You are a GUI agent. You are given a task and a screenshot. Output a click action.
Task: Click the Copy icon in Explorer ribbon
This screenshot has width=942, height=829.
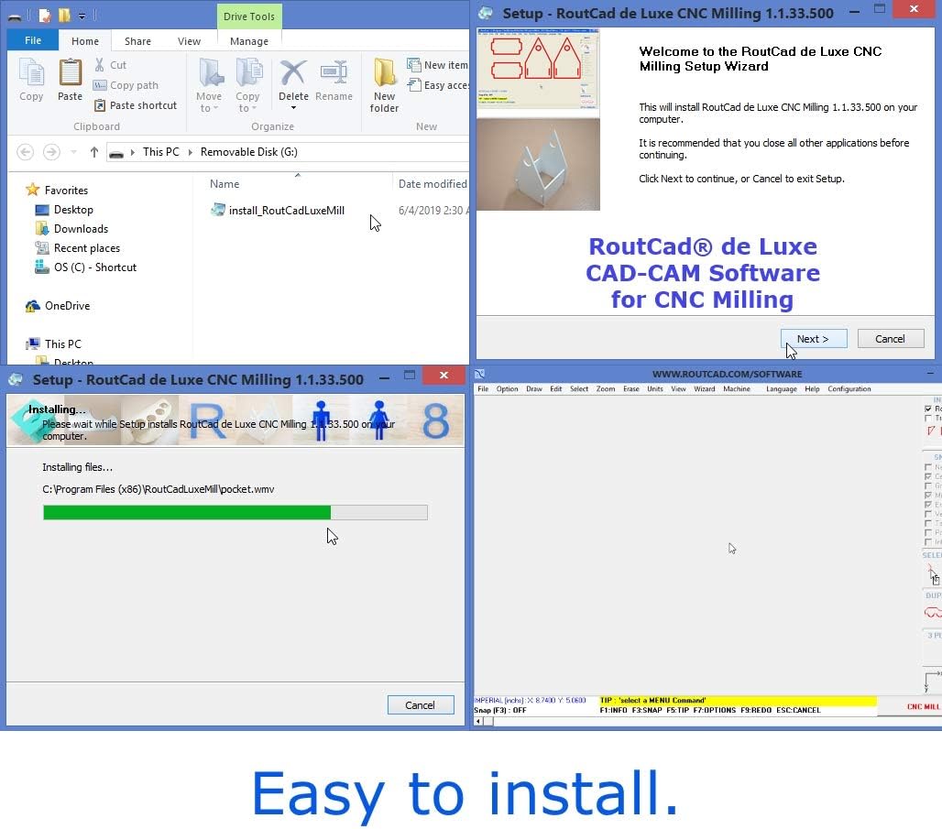tap(31, 72)
